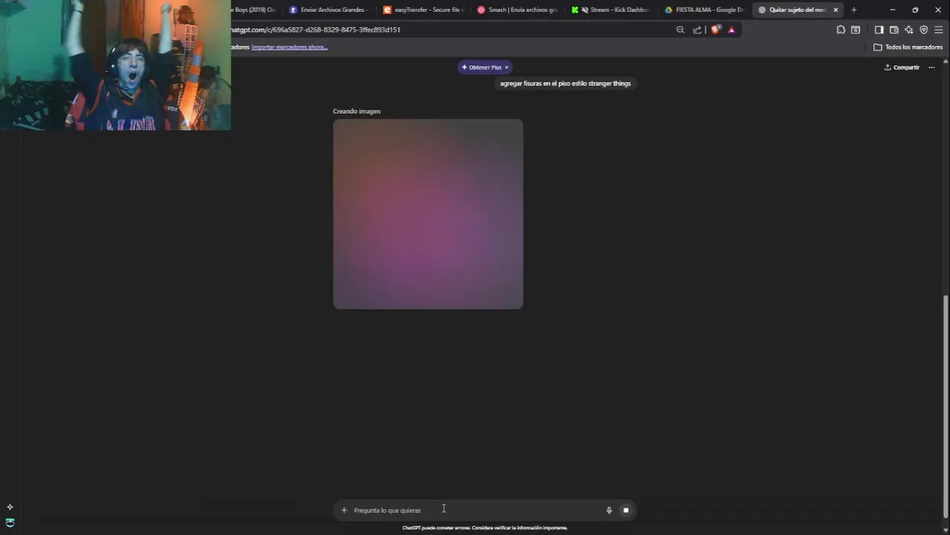Click the profile avatar icon at bottom left
The width and height of the screenshot is (950, 535).
[10, 522]
